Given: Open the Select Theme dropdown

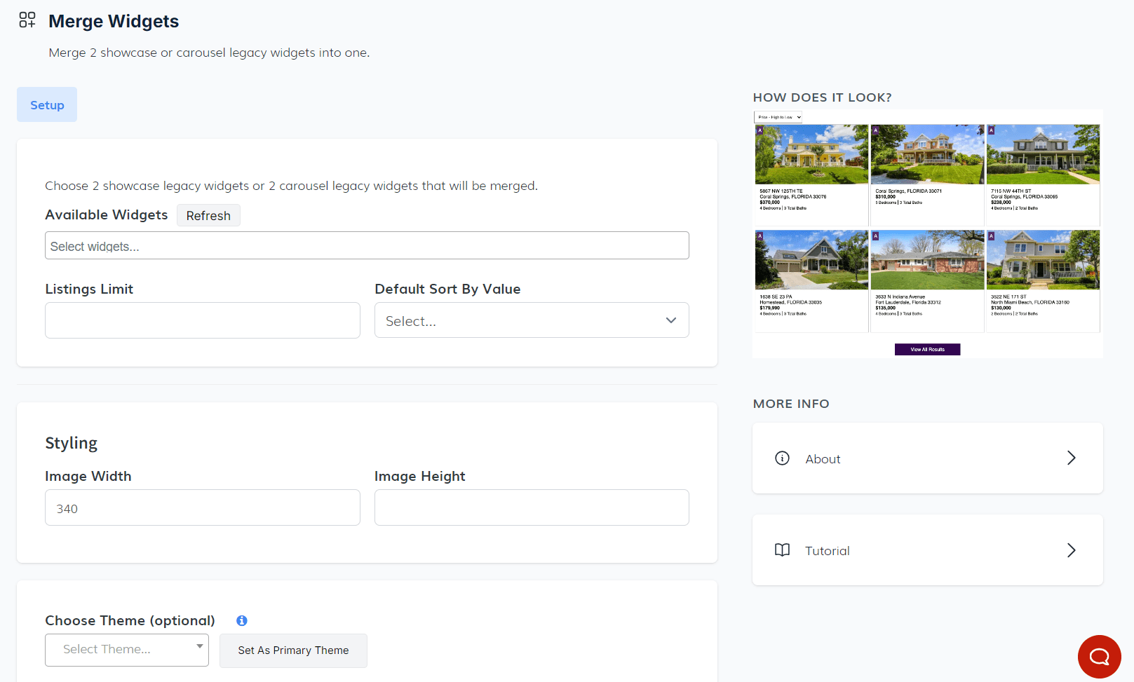Looking at the screenshot, I should coord(127,650).
